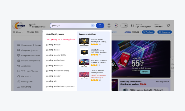Click Components & Storage category icon

click(x=19, y=45)
